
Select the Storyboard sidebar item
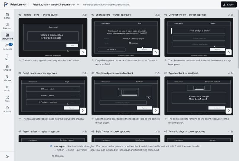click(7, 36)
